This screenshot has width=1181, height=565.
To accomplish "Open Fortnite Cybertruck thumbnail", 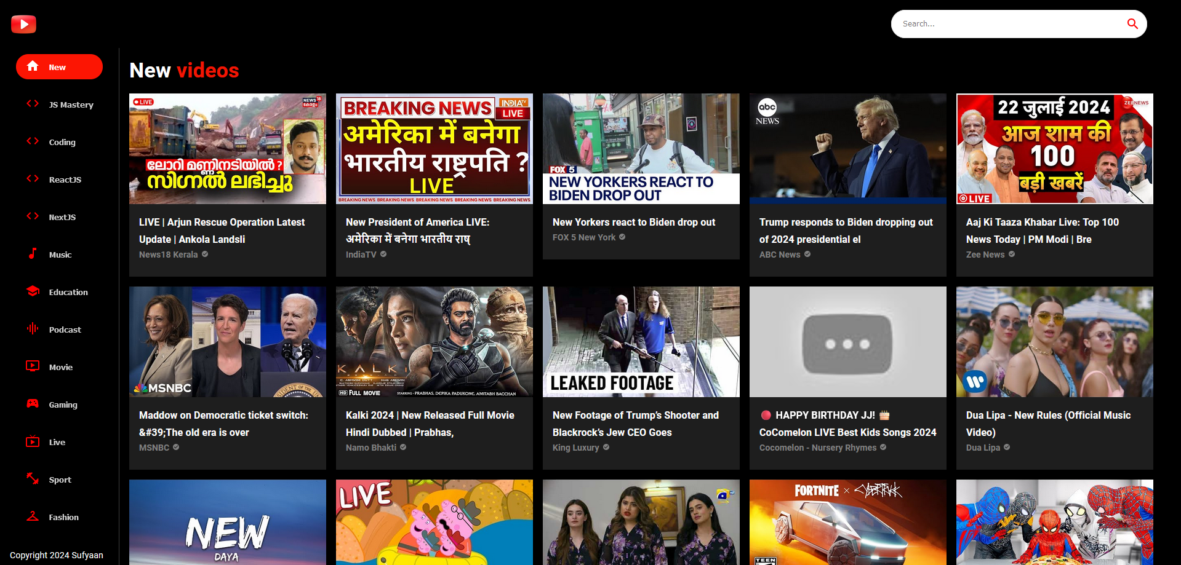I will [848, 522].
